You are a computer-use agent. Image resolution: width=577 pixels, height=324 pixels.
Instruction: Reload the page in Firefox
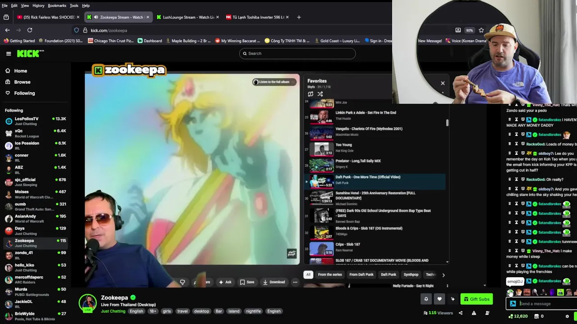tap(30, 30)
